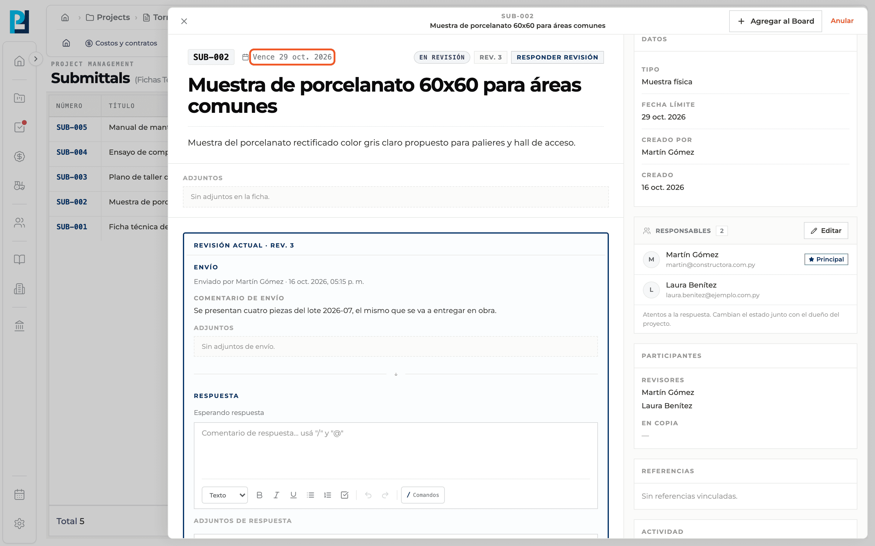Open SUB-003 row in Submittals table

tap(108, 177)
